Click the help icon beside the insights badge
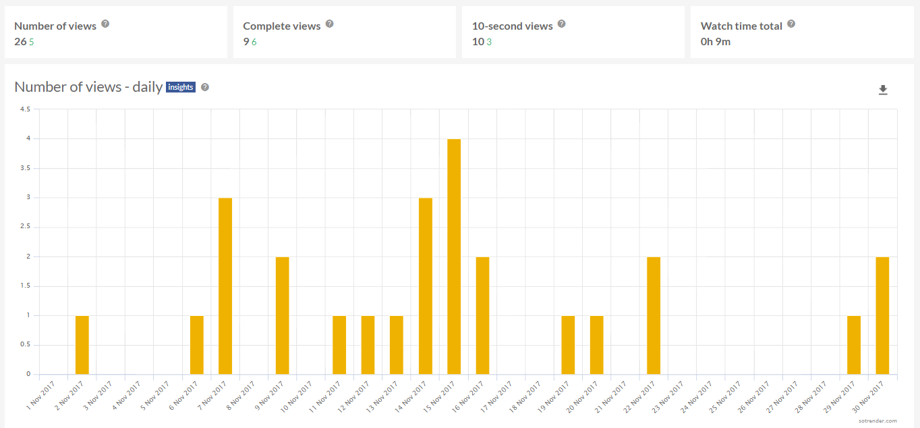This screenshot has width=920, height=428. [205, 87]
